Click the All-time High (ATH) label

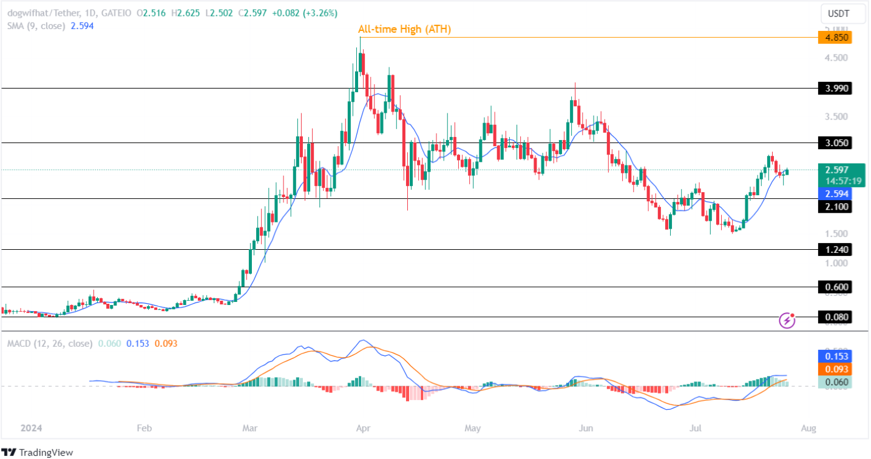(404, 29)
